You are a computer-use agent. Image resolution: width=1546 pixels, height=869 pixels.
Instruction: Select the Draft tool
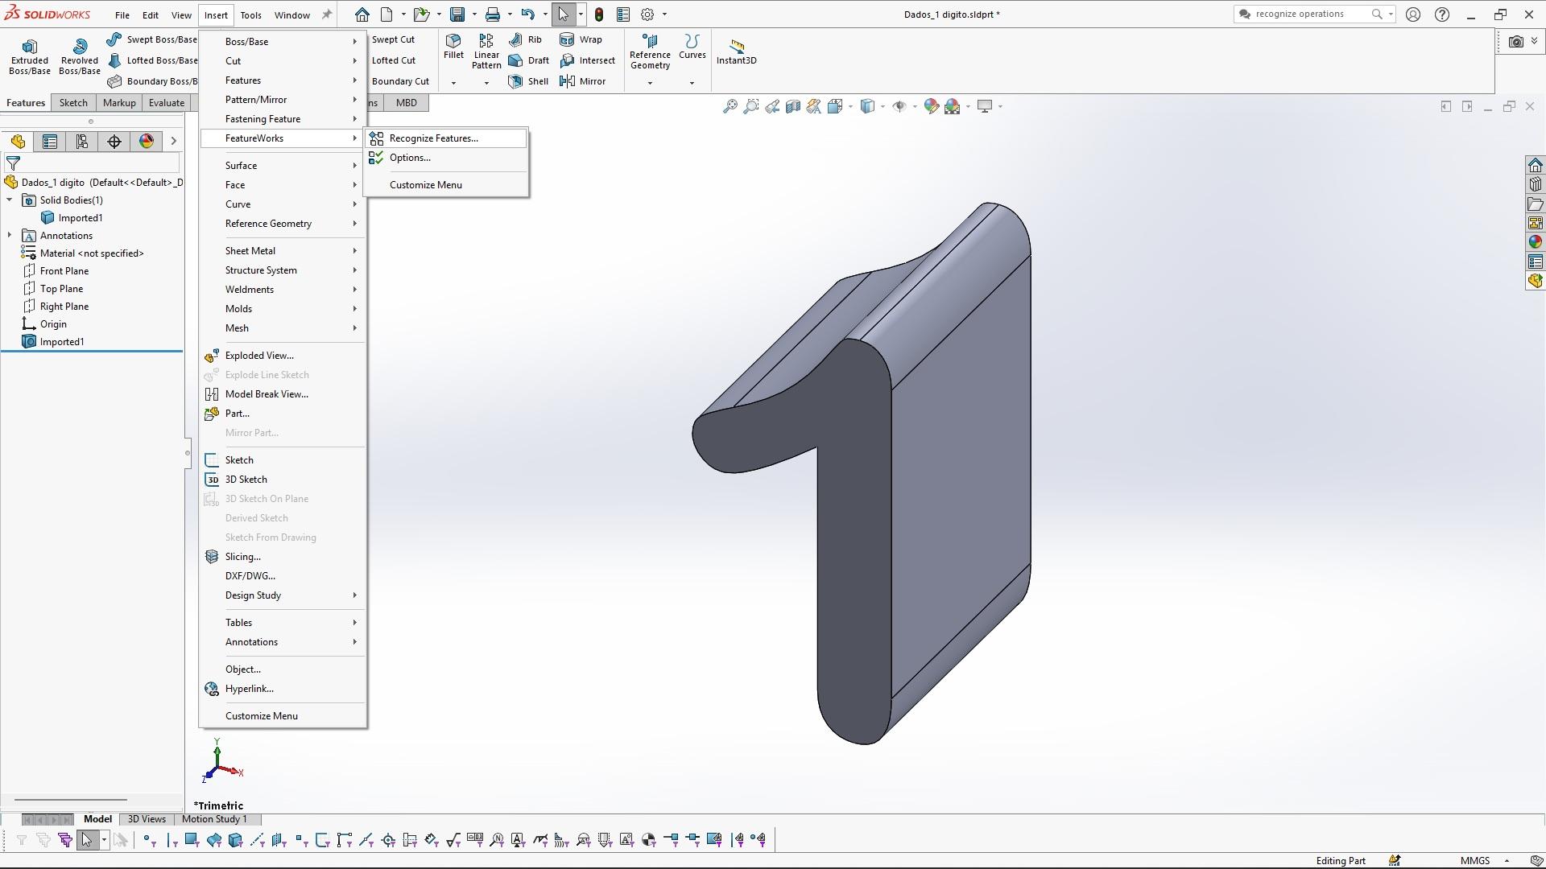tap(529, 60)
